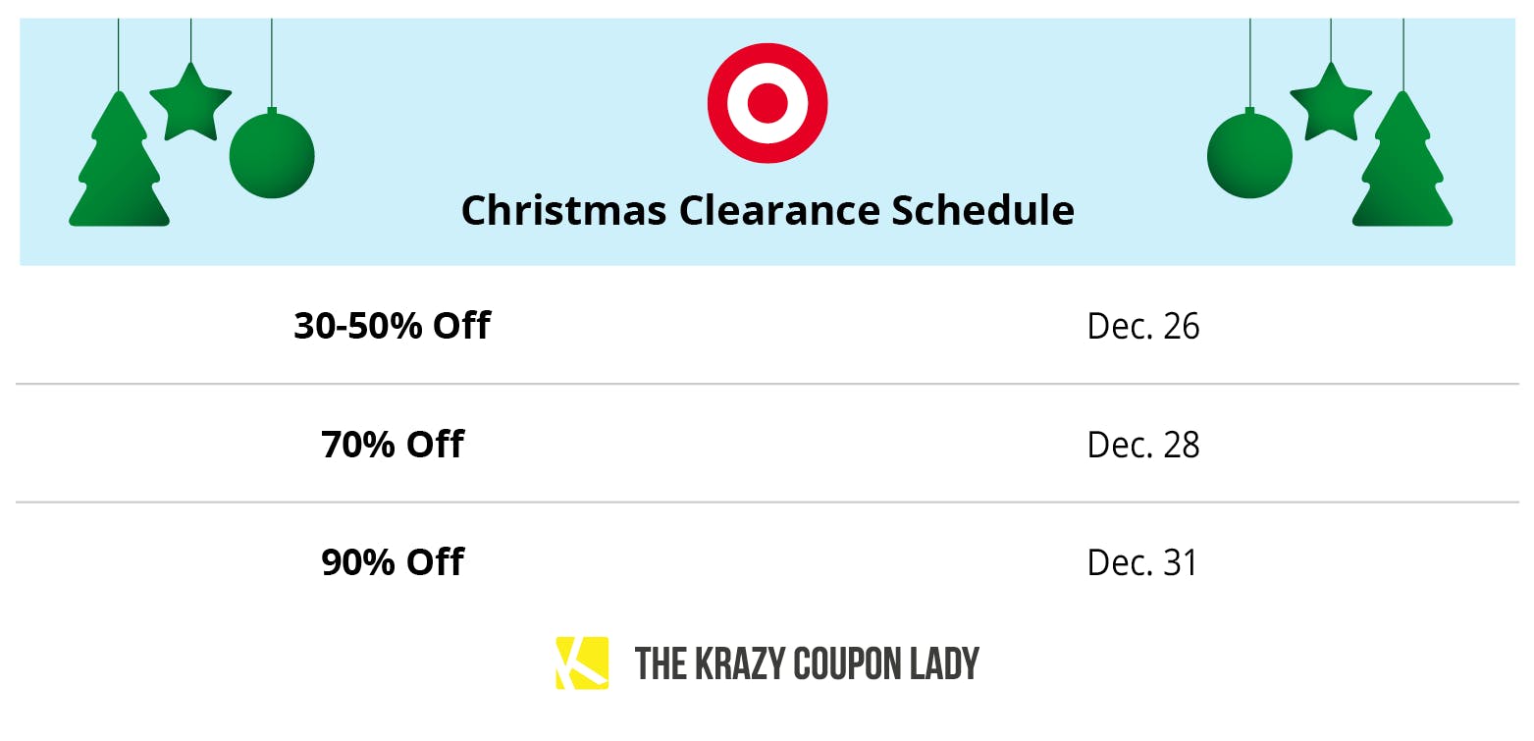Image resolution: width=1534 pixels, height=741 pixels.
Task: Click the word Clearance in the heading
Action: (x=780, y=210)
